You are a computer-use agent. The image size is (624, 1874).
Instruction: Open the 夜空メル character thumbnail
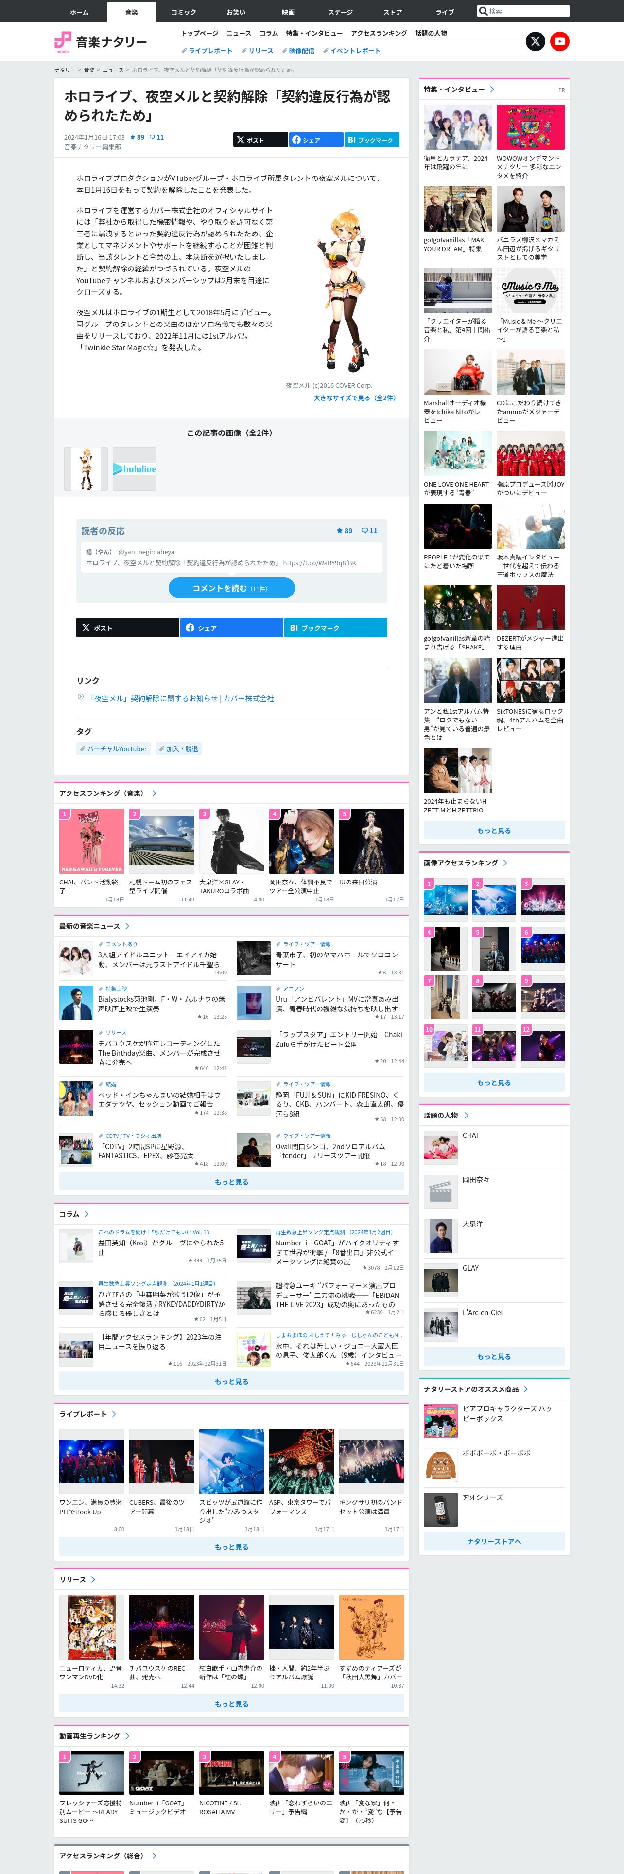click(86, 468)
